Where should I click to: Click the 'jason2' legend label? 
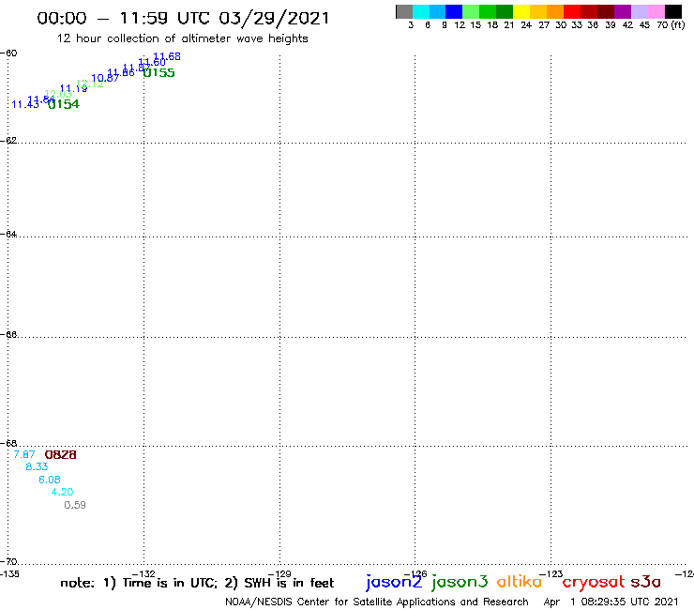click(x=394, y=582)
